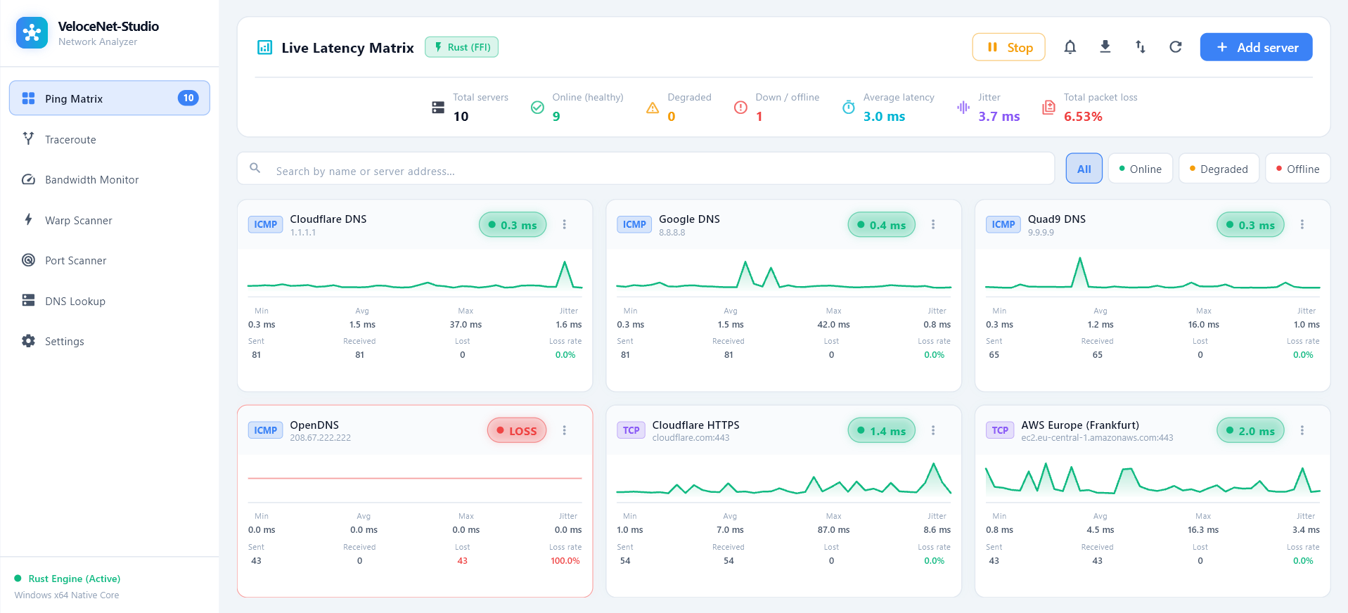The image size is (1348, 613).
Task: Navigate to the DNS Lookup page
Action: click(110, 301)
